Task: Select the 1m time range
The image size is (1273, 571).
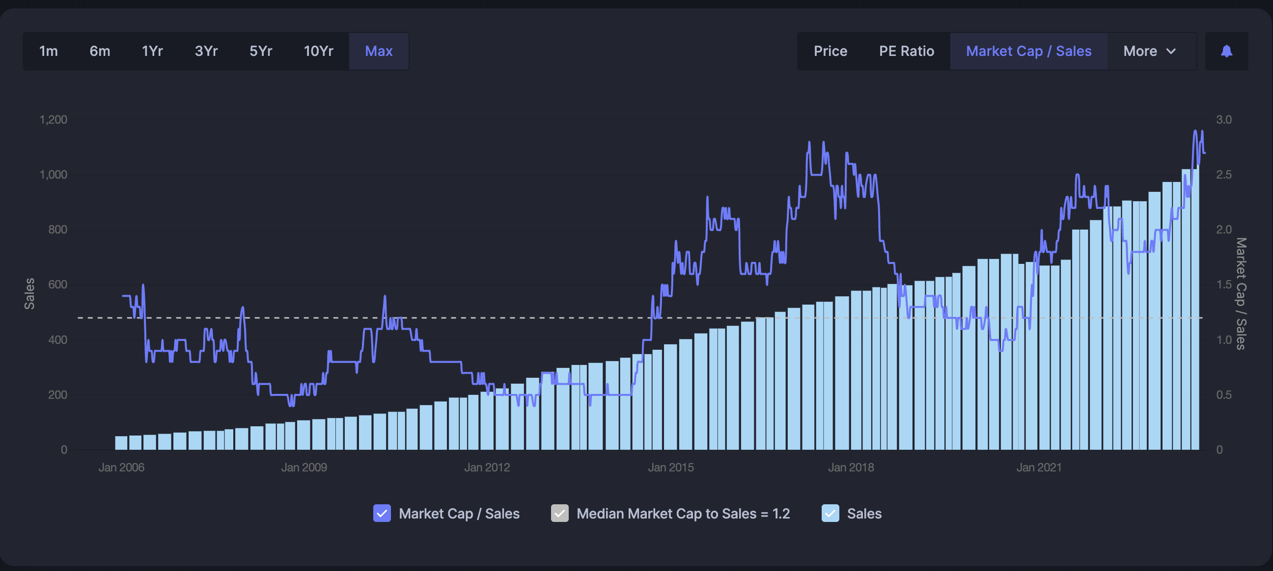Action: click(49, 52)
